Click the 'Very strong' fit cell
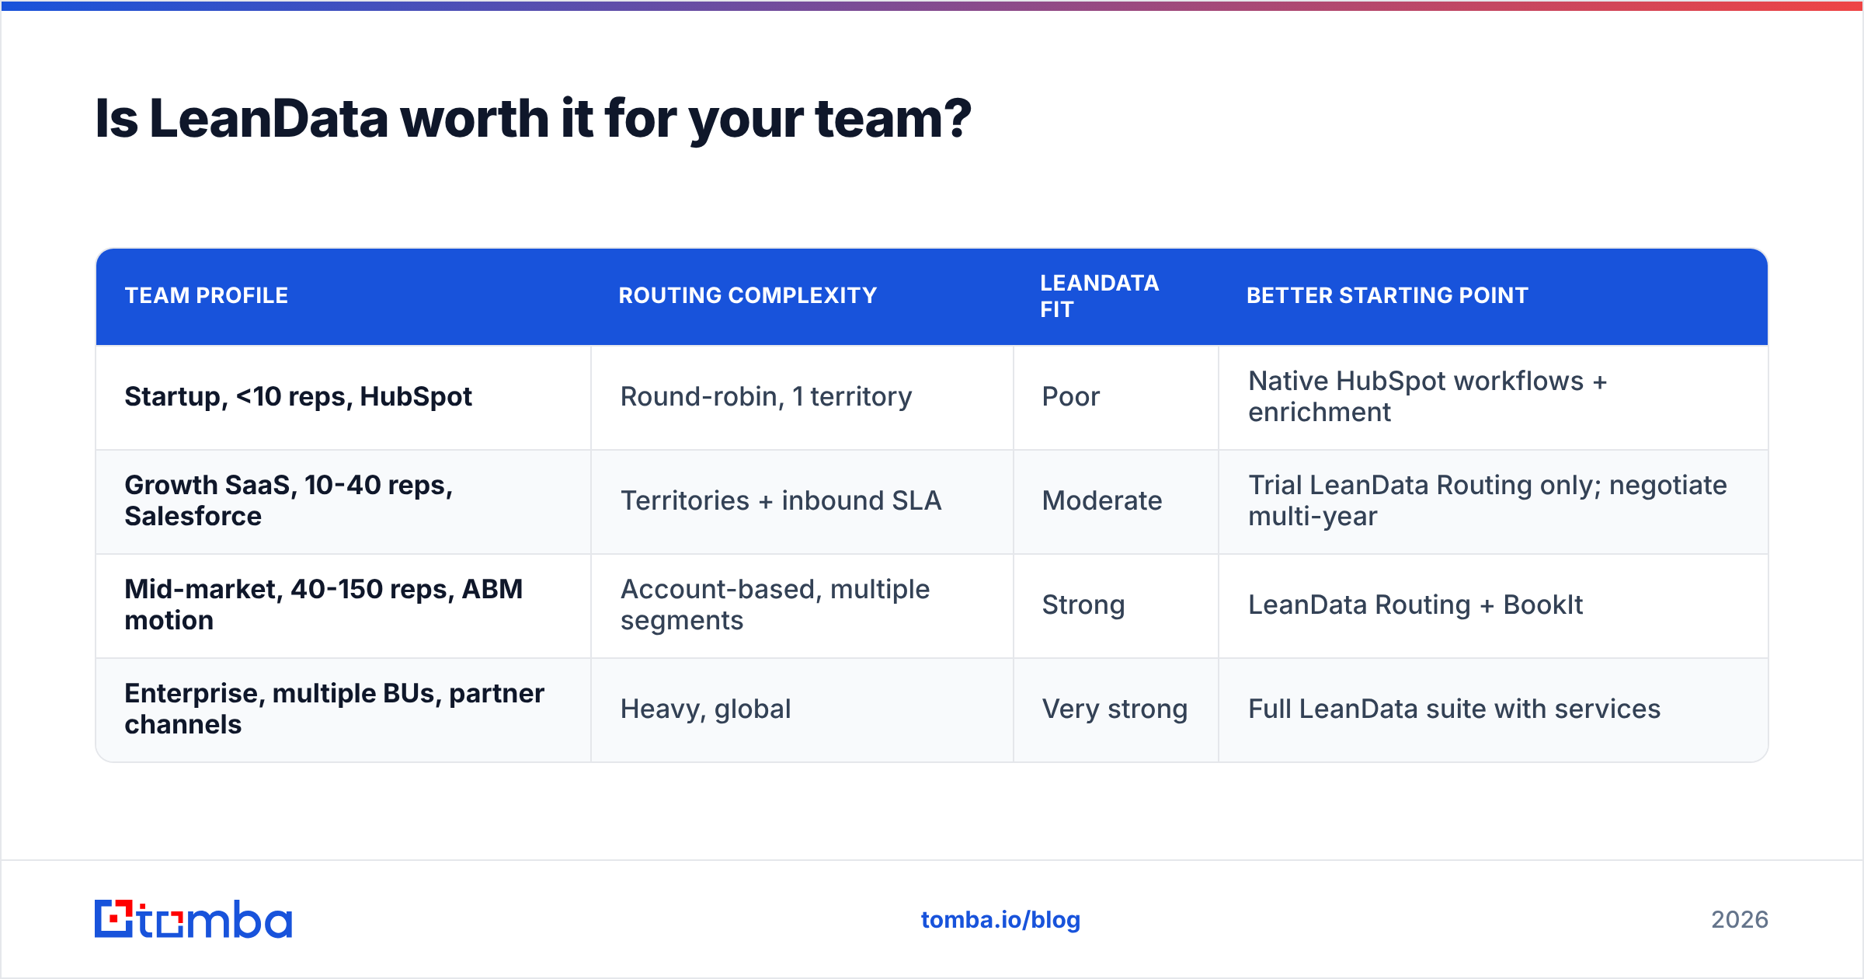Image resolution: width=1864 pixels, height=979 pixels. tap(1116, 709)
